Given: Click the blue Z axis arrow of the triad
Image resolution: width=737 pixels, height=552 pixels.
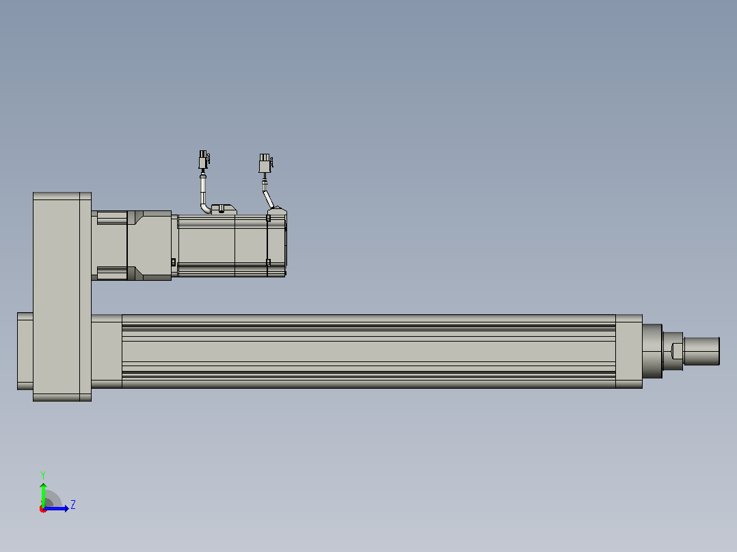Looking at the screenshot, I should [57, 508].
